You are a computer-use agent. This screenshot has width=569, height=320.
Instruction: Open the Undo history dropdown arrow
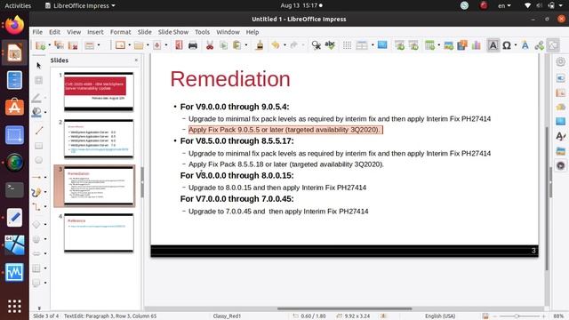coord(284,45)
